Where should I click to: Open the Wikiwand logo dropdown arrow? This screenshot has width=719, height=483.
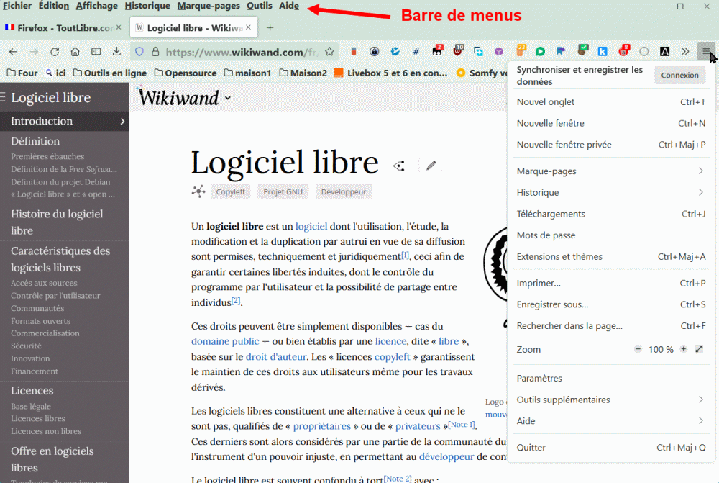point(228,98)
